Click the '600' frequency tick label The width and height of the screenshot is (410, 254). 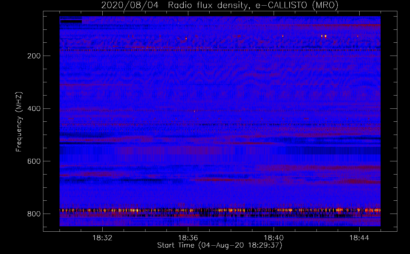point(34,161)
